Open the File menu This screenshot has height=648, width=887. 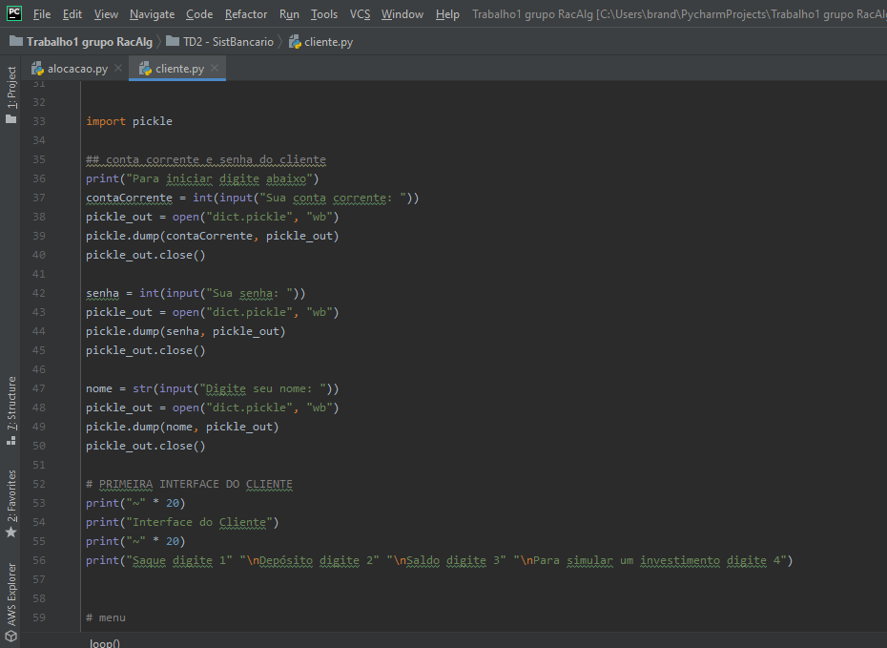coord(42,14)
